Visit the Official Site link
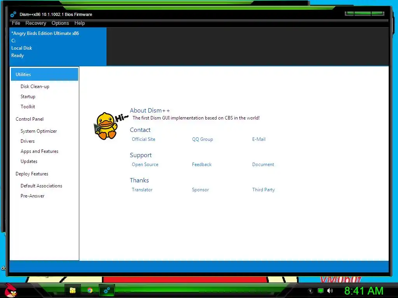The height and width of the screenshot is (298, 398). point(143,139)
